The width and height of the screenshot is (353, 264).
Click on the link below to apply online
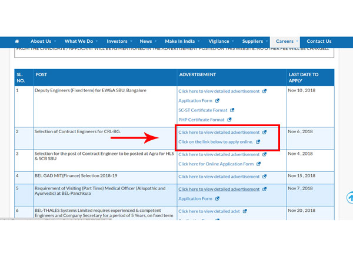(x=216, y=141)
